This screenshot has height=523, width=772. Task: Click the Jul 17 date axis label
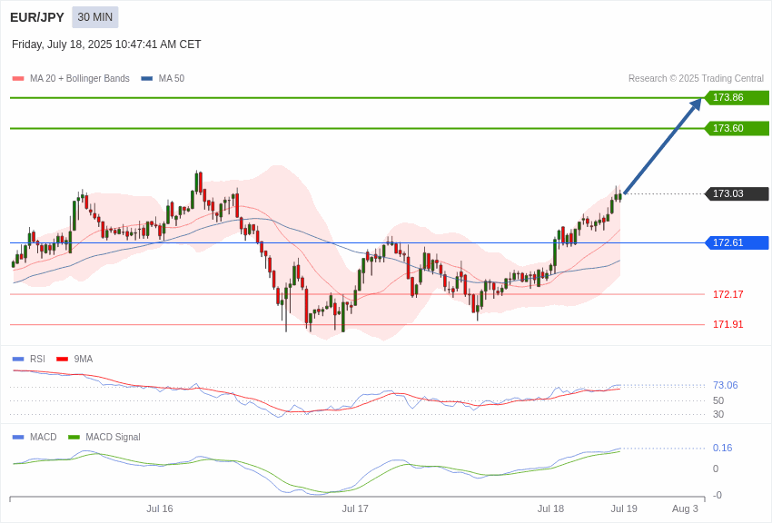(355, 508)
